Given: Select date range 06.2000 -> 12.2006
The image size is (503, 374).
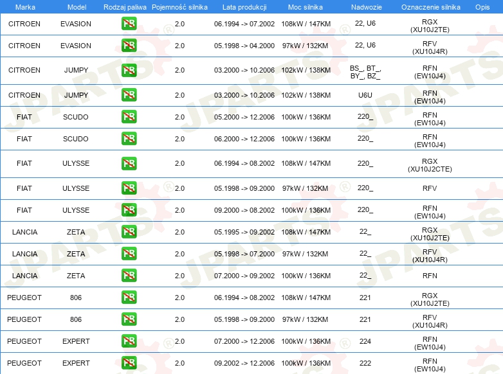Looking at the screenshot, I should click(244, 139).
